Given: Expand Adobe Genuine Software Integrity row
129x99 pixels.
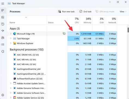Looking at the screenshot, I should (11, 88).
